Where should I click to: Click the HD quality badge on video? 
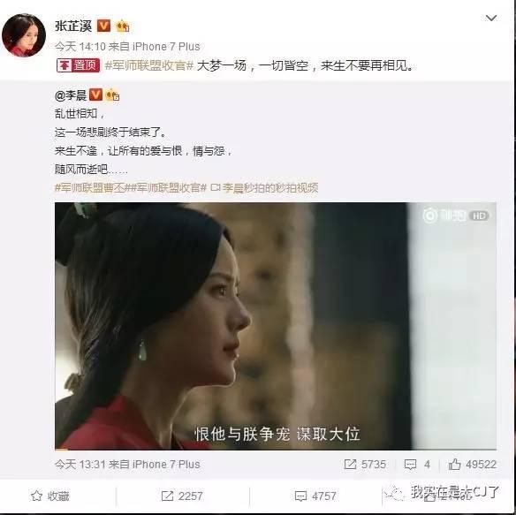[480, 216]
